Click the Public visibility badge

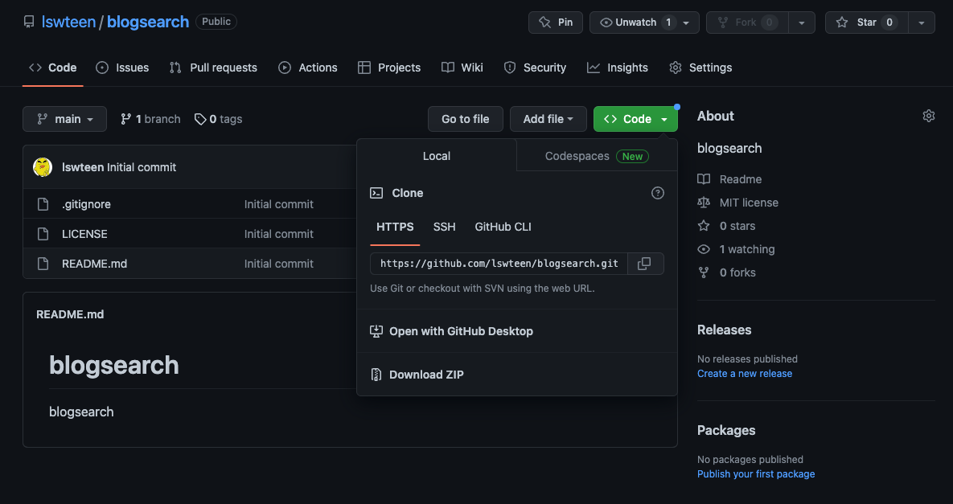tap(216, 22)
